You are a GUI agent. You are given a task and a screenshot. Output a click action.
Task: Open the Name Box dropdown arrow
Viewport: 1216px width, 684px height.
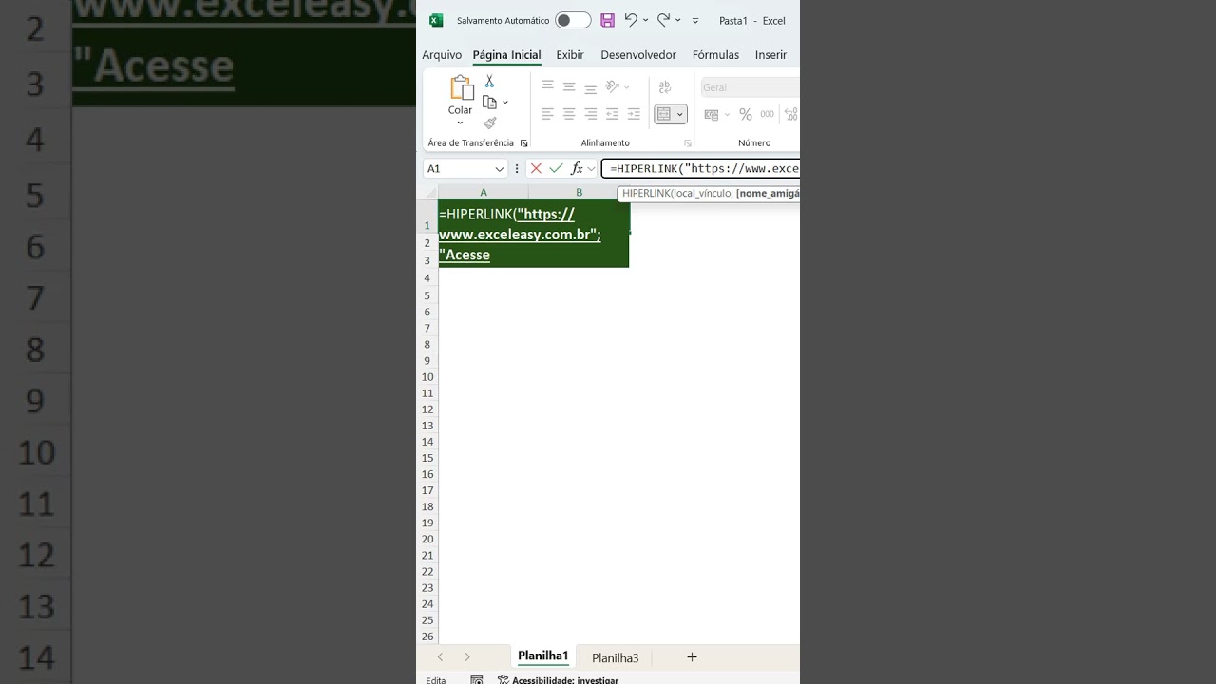tap(500, 168)
